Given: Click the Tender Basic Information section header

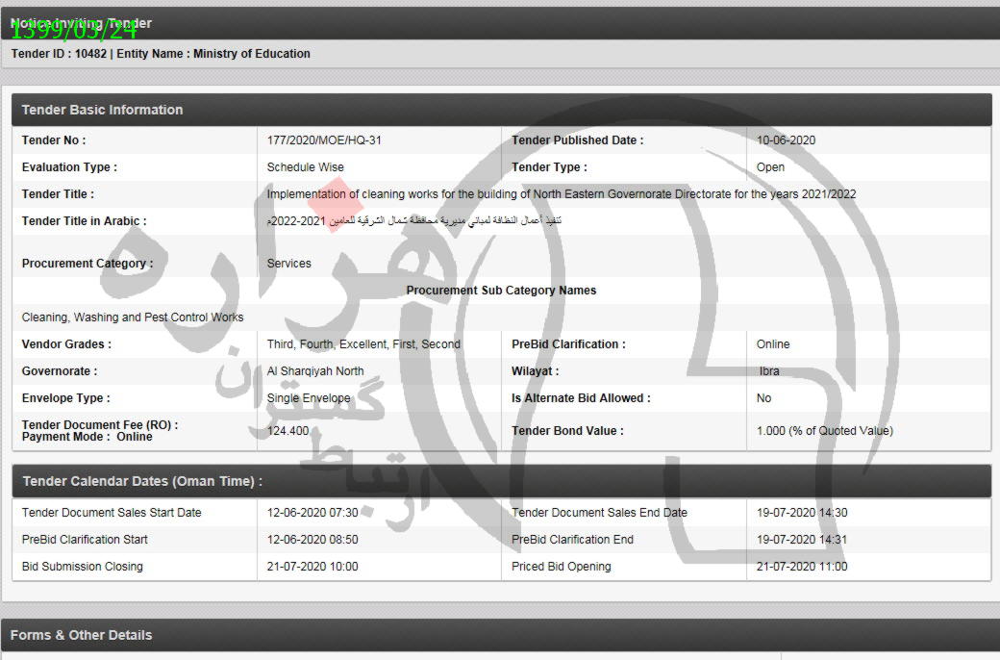Looking at the screenshot, I should point(102,110).
